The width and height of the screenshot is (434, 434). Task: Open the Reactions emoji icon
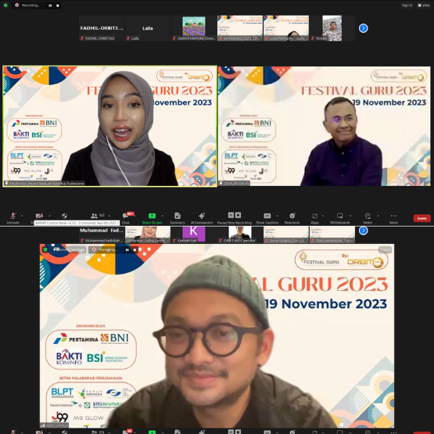[292, 217]
